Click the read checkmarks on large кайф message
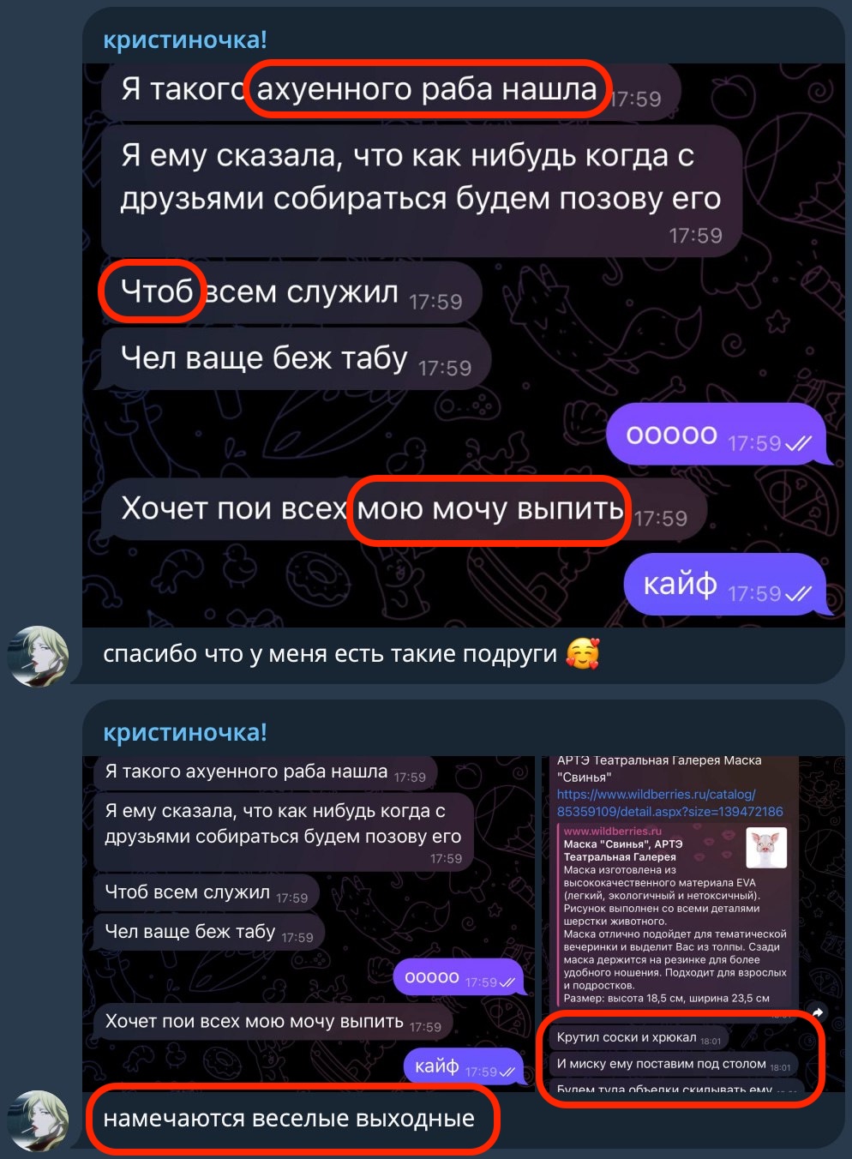Screen dimensions: 852x1159 [798, 593]
